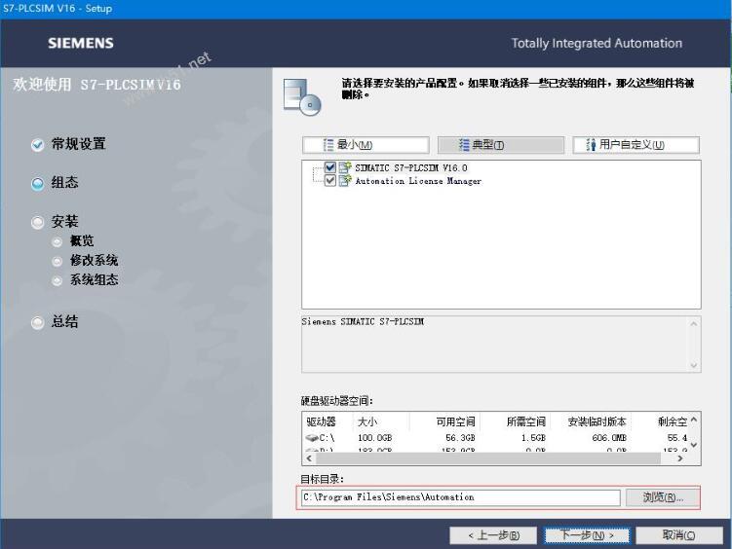Click the 概览 sub-step label
The height and width of the screenshot is (549, 732).
pos(82,241)
